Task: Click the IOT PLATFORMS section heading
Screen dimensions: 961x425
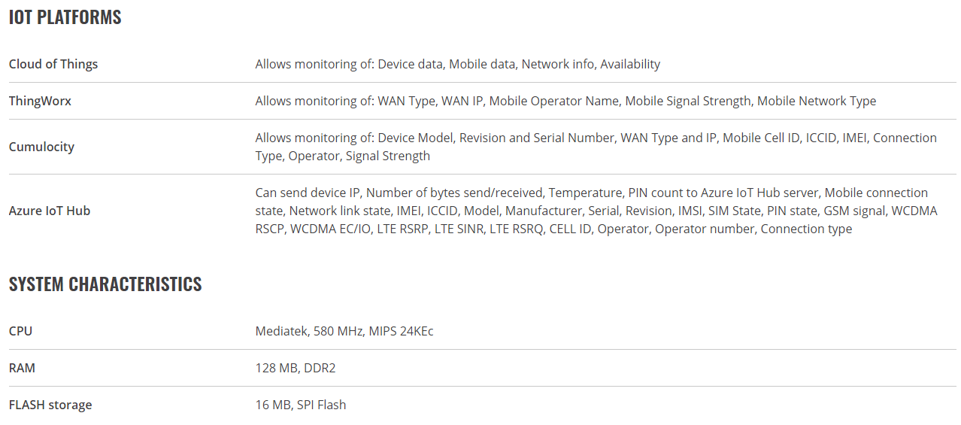Action: click(65, 17)
